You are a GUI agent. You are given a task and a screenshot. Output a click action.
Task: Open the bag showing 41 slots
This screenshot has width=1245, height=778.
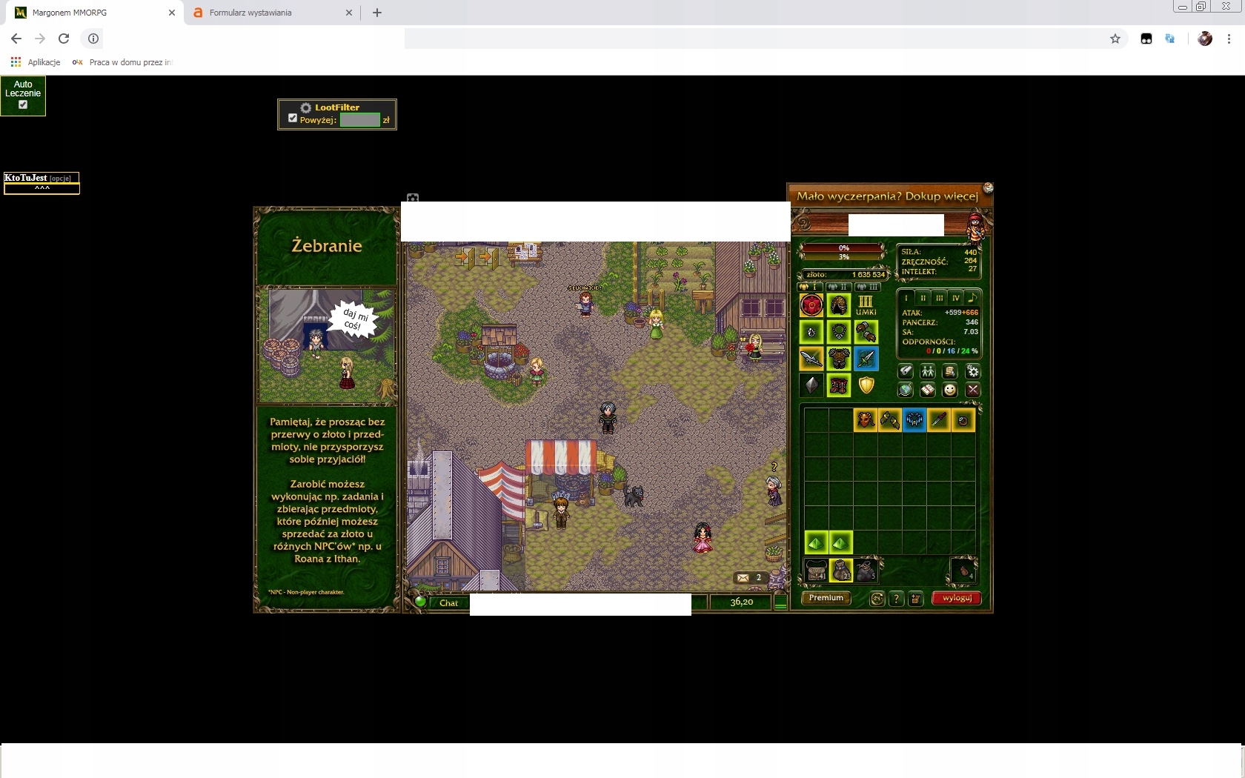coord(816,571)
